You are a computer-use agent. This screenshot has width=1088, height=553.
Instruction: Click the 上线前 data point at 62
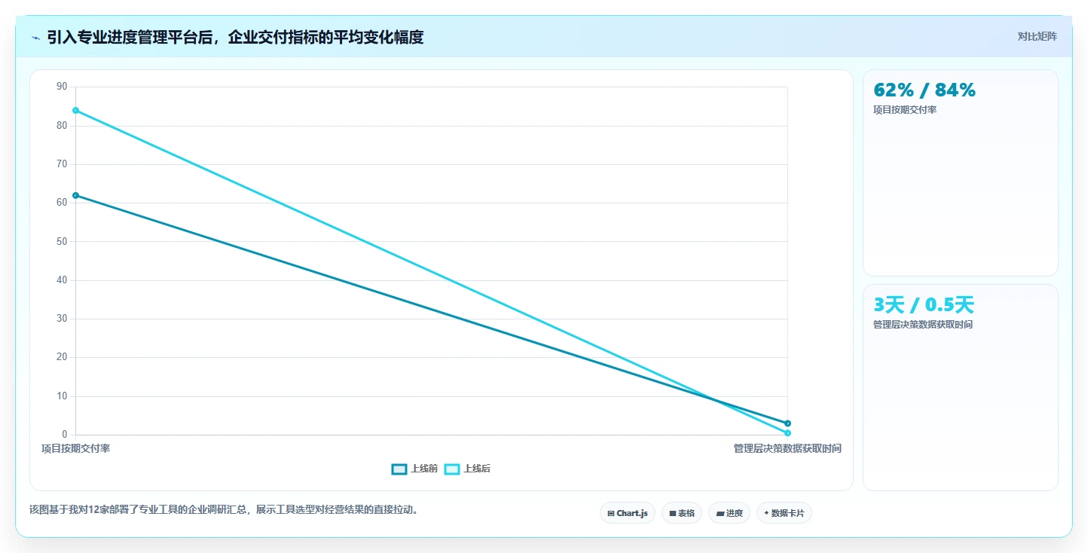click(75, 195)
